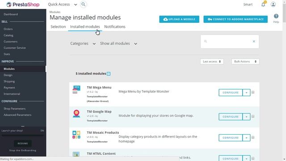Click the TM Mega Menu title text
The width and height of the screenshot is (286, 161).
coord(99,88)
